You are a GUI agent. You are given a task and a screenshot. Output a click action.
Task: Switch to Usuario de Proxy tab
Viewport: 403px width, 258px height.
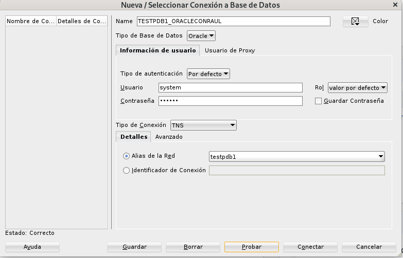(x=230, y=50)
